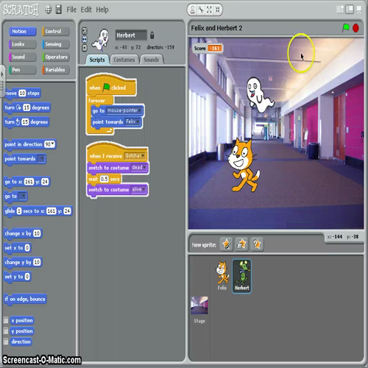Set rotation style to don't rotate

click(85, 48)
